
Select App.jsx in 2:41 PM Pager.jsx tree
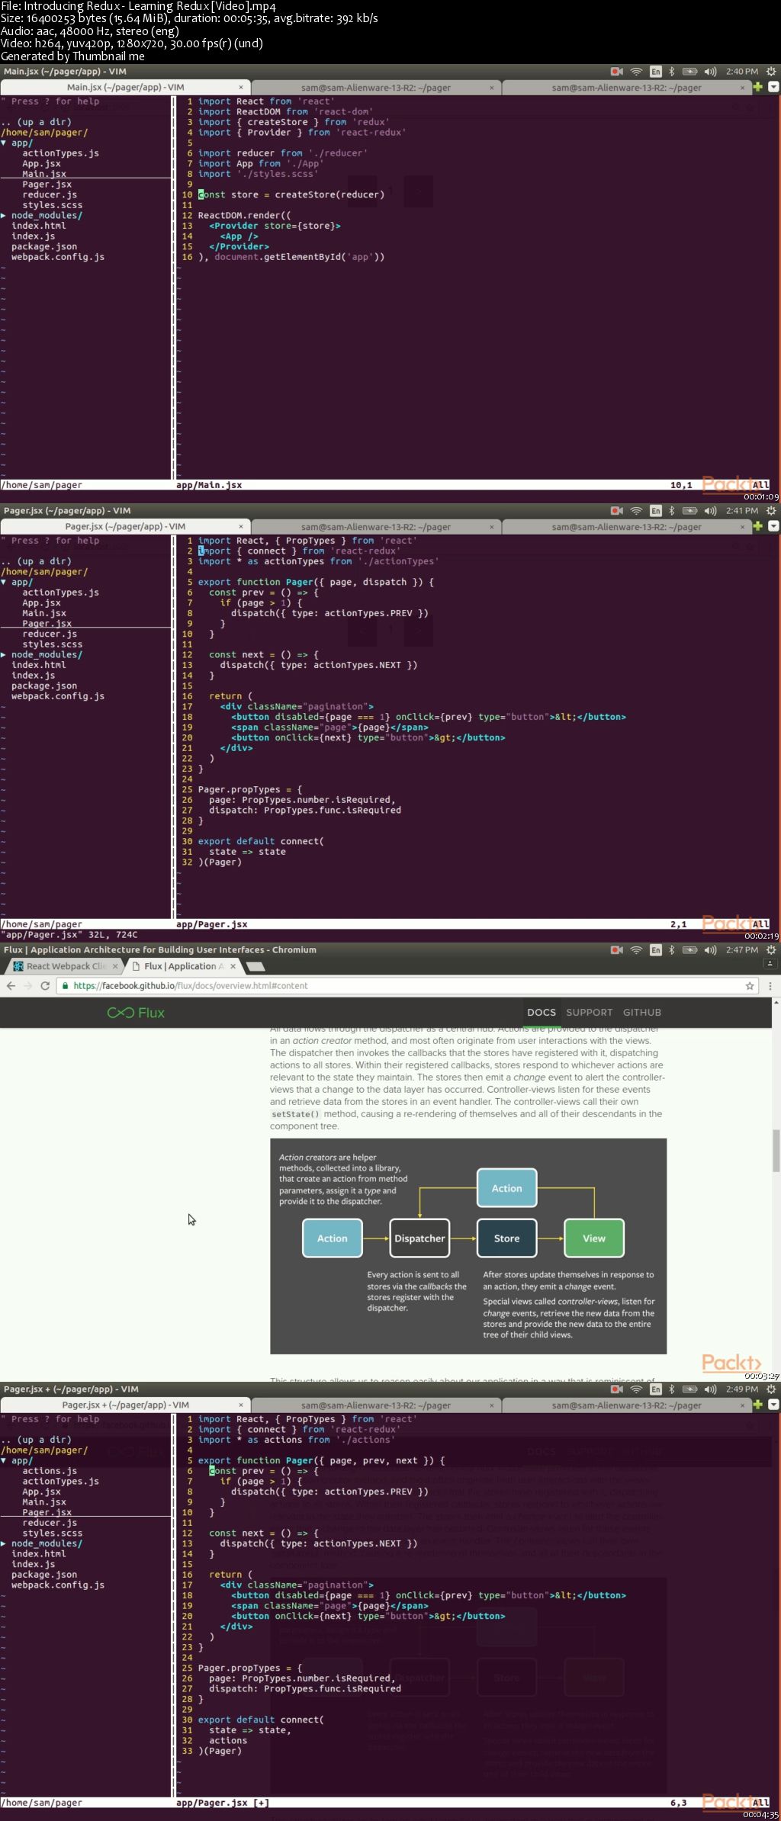pyautogui.click(x=41, y=602)
